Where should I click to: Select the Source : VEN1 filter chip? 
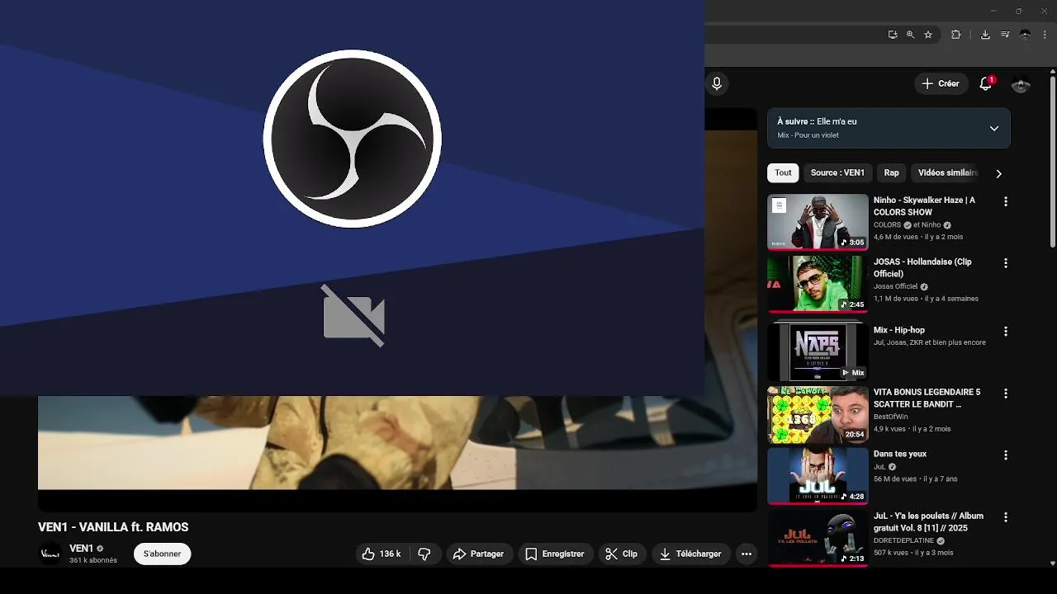tap(837, 173)
